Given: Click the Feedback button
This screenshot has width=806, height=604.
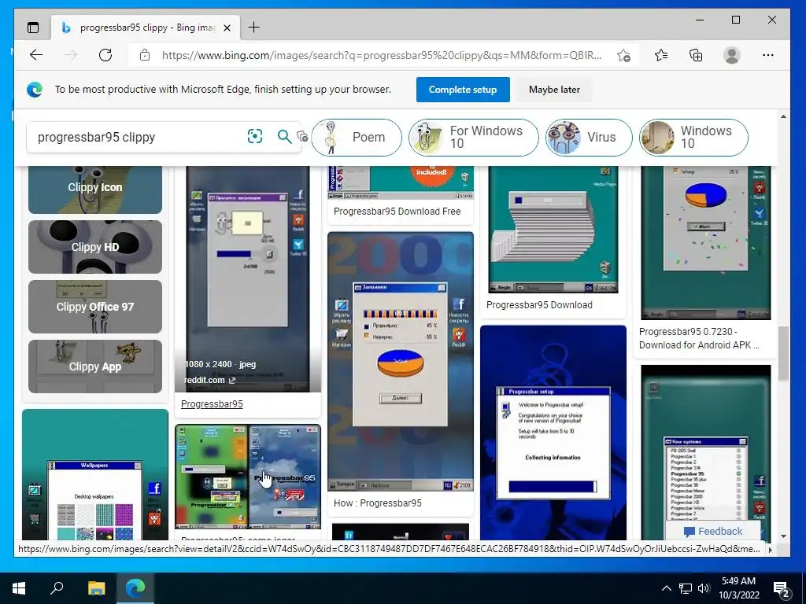Looking at the screenshot, I should tap(713, 531).
